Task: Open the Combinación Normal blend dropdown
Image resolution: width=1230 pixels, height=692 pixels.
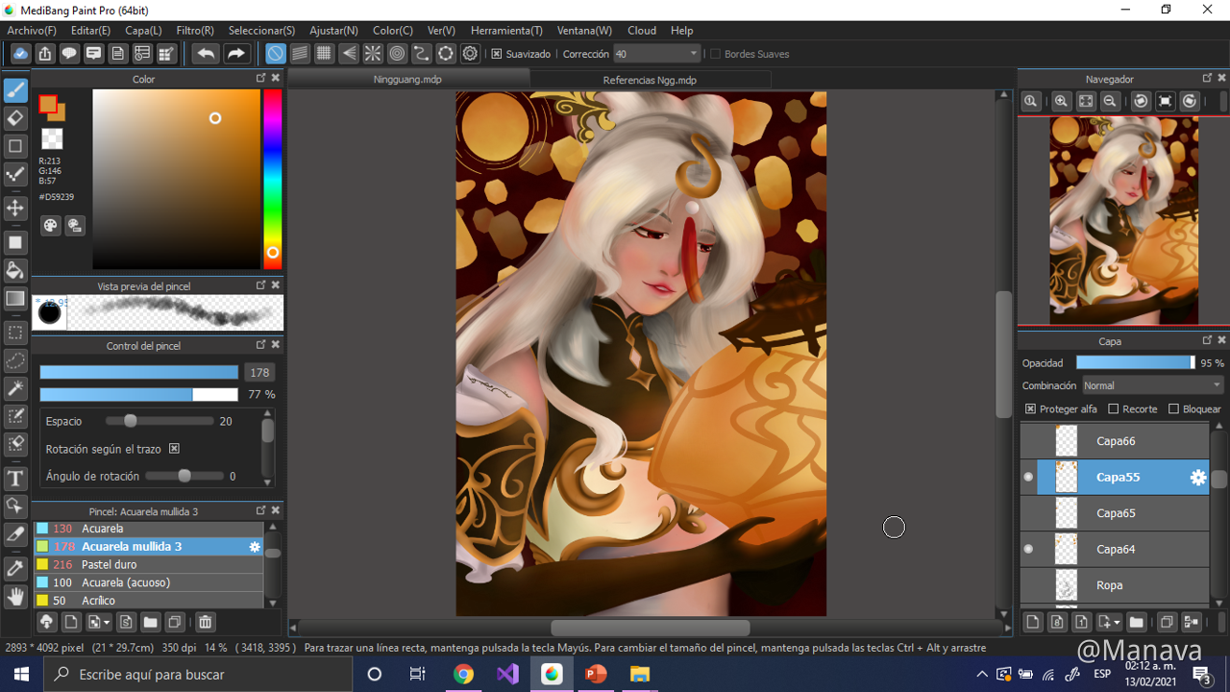Action: click(1152, 385)
